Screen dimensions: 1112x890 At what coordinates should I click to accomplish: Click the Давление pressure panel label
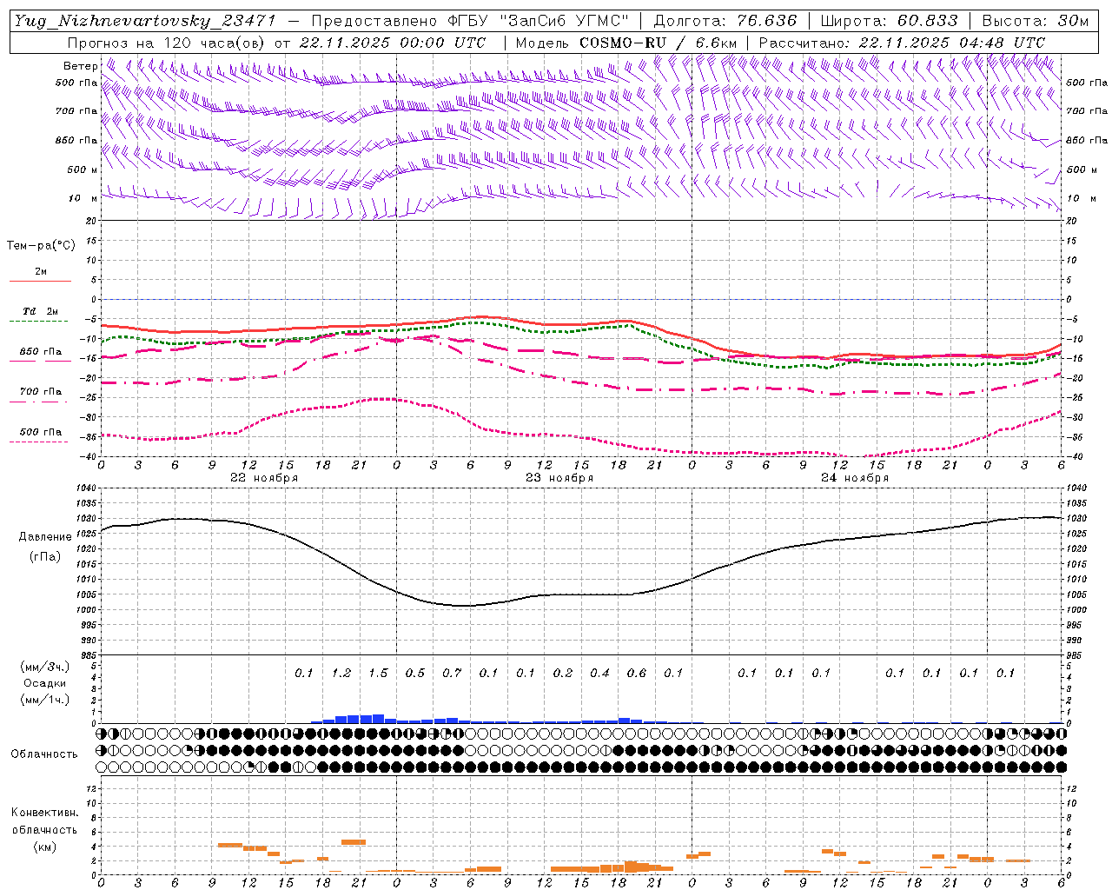tap(45, 537)
